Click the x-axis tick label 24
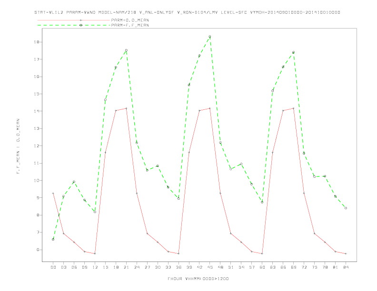The image size is (377, 291). [x=137, y=267]
